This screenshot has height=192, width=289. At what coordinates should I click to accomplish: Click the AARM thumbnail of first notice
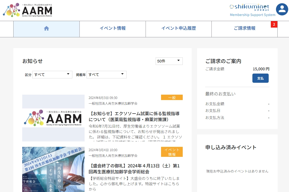53,118
